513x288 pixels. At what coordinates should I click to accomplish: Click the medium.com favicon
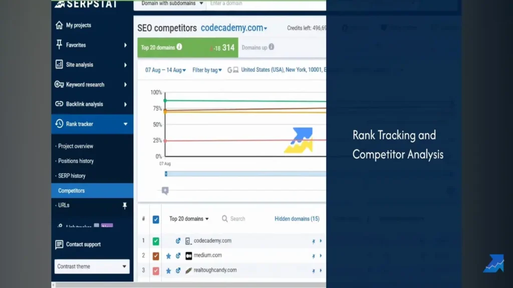click(188, 255)
